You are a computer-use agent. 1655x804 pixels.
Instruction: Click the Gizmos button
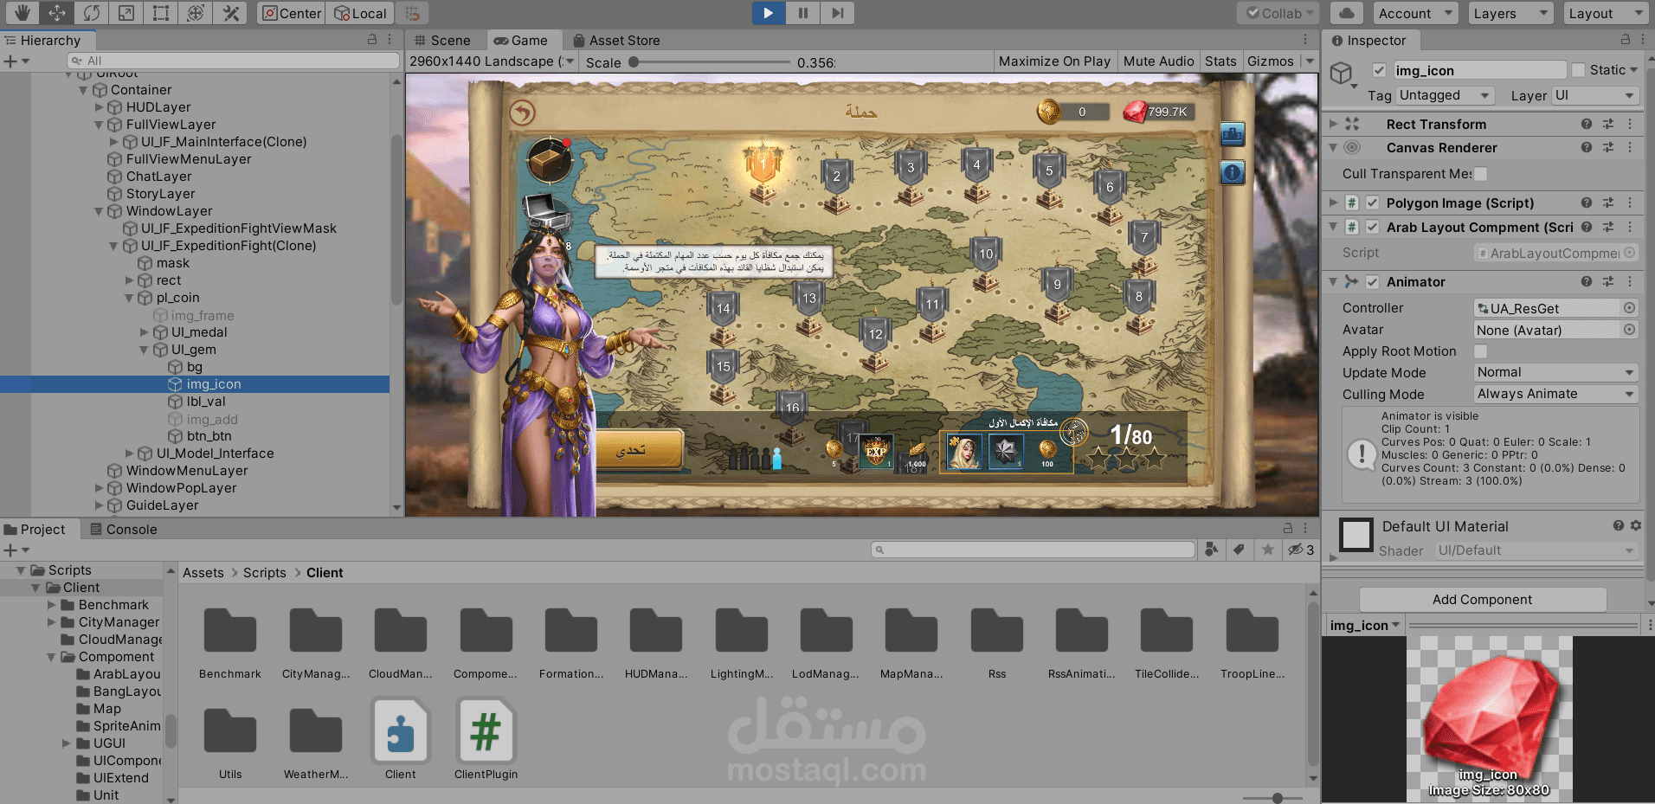click(1270, 61)
